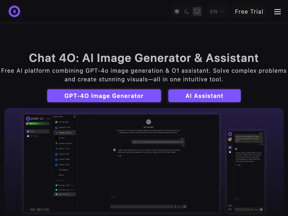The width and height of the screenshot is (288, 216).
Task: Enable system theme with the monitor icon
Action: [x=197, y=11]
